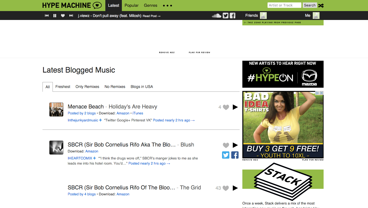Open 'Posted nearly 2 hrs ago' for Blush

point(149,163)
